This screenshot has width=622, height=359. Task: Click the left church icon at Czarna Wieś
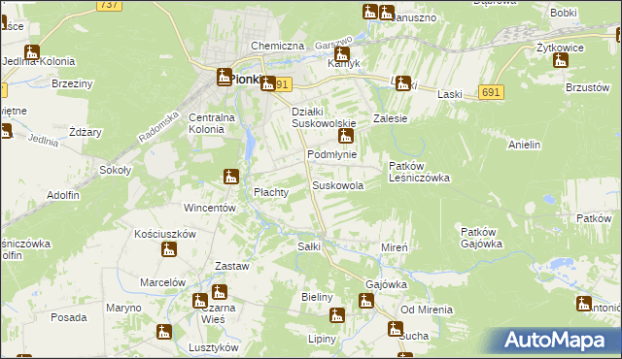click(200, 301)
